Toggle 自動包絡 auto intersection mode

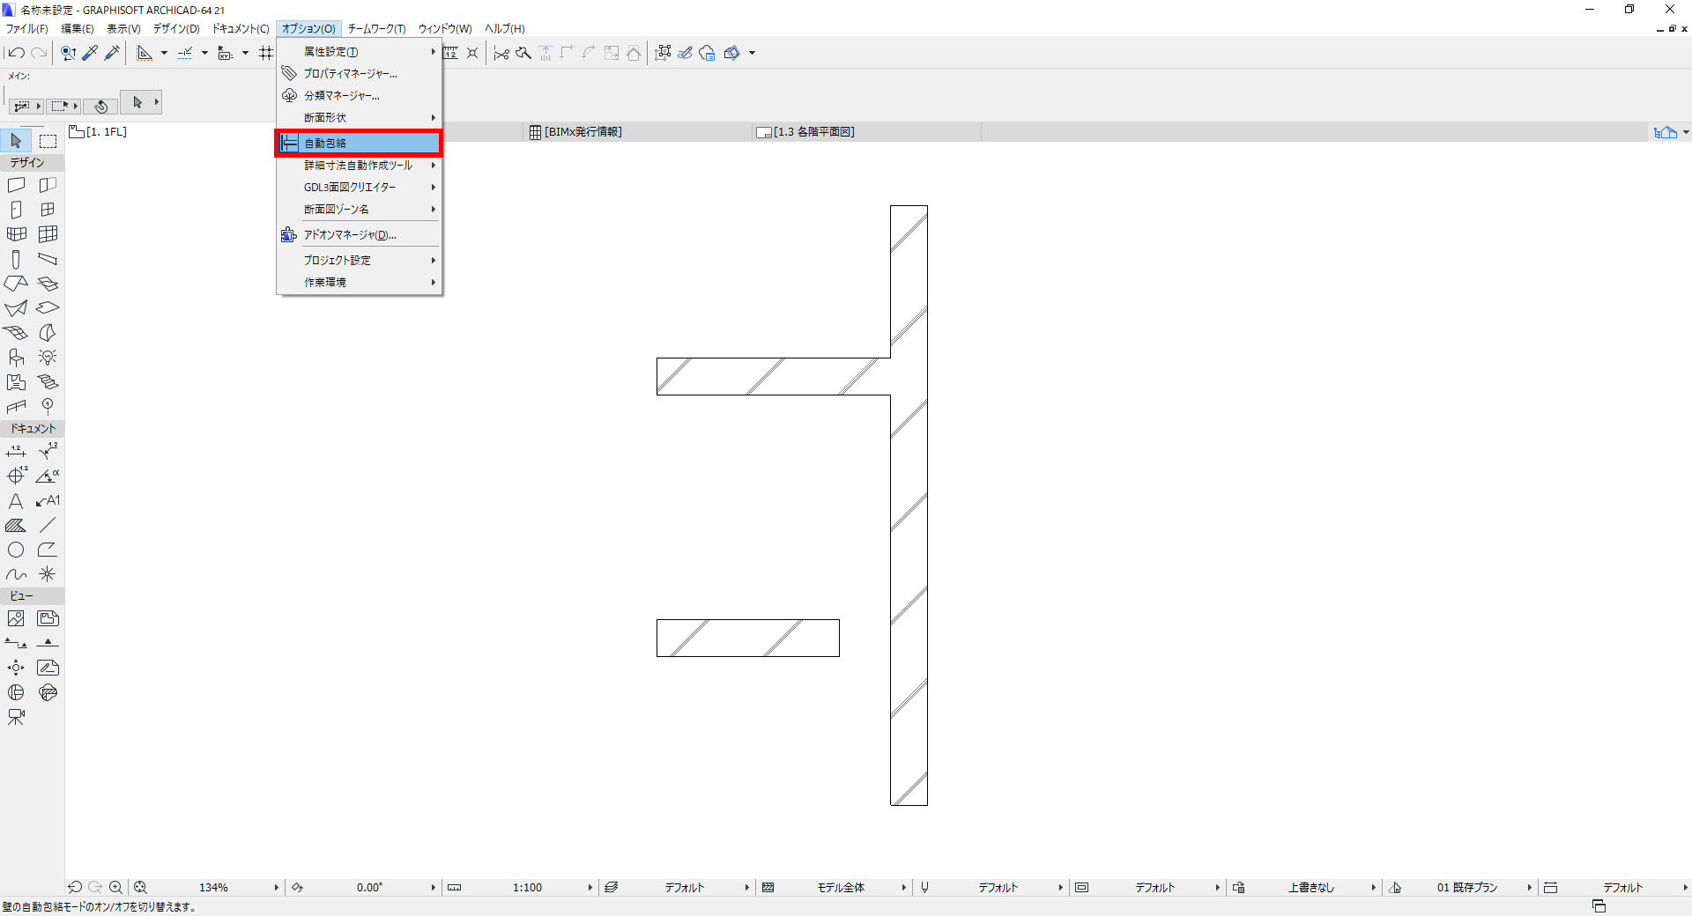point(360,143)
